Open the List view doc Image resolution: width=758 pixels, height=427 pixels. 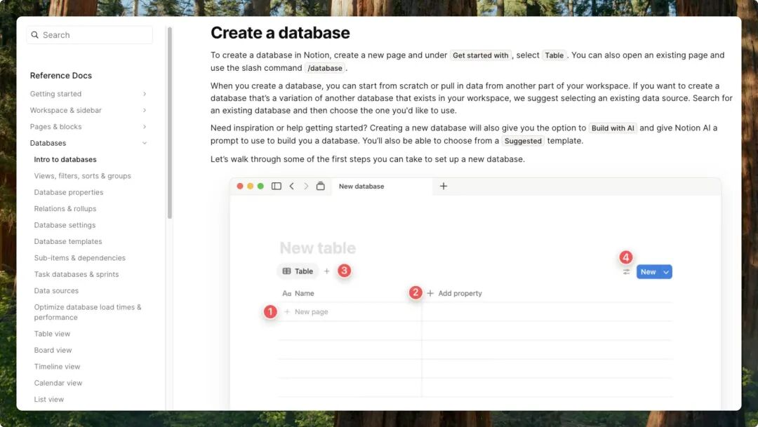pos(49,400)
